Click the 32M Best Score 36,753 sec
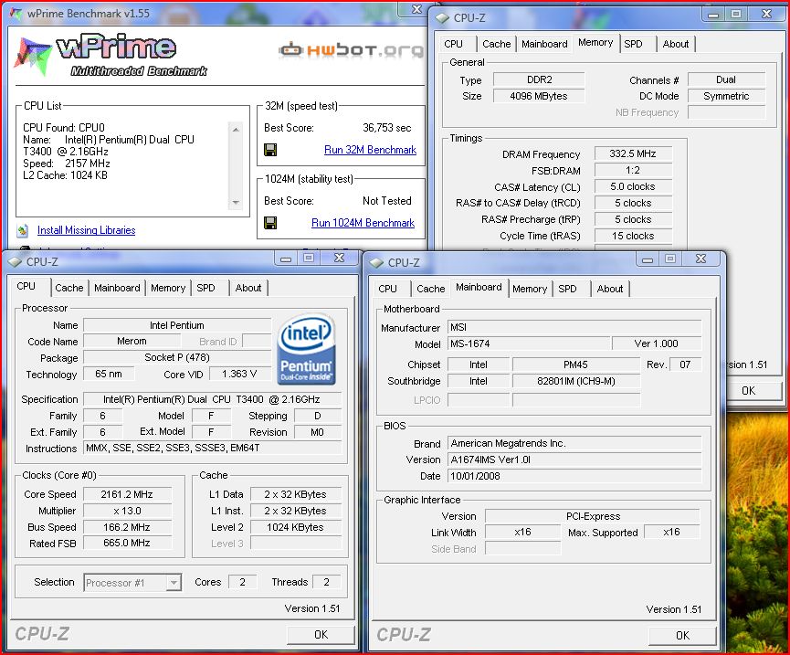The image size is (790, 655). click(x=387, y=128)
